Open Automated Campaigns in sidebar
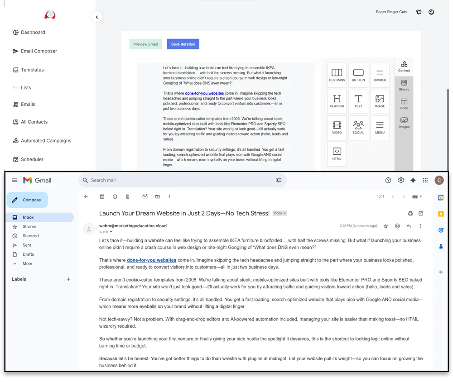Screen dimensions: 453x382 click(46, 141)
